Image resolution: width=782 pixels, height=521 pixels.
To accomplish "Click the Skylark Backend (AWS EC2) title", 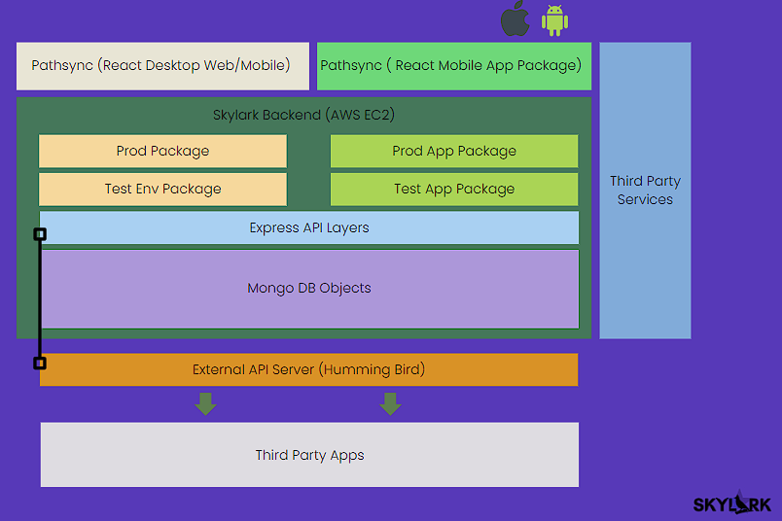I will pyautogui.click(x=303, y=115).
